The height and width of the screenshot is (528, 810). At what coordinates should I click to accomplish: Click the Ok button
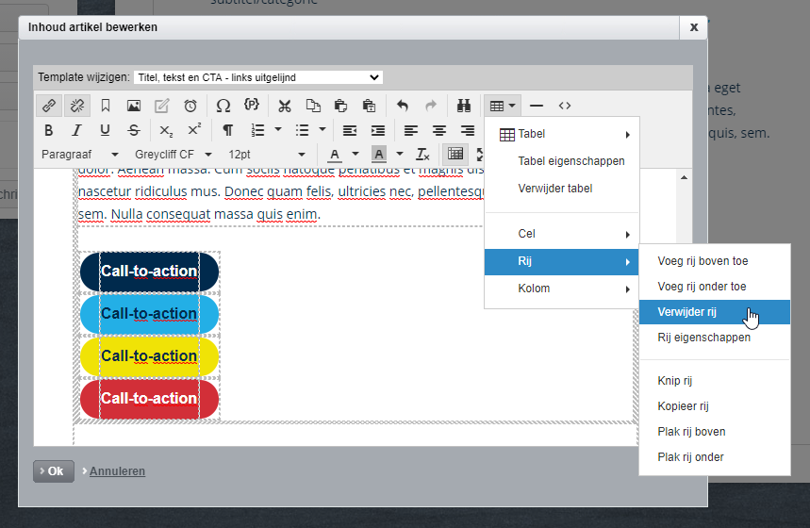[54, 471]
